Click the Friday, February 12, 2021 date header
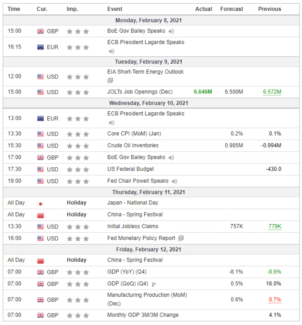The image size is (302, 325). point(149,250)
